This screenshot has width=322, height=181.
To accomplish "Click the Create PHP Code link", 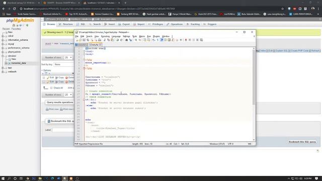I will [300, 51].
